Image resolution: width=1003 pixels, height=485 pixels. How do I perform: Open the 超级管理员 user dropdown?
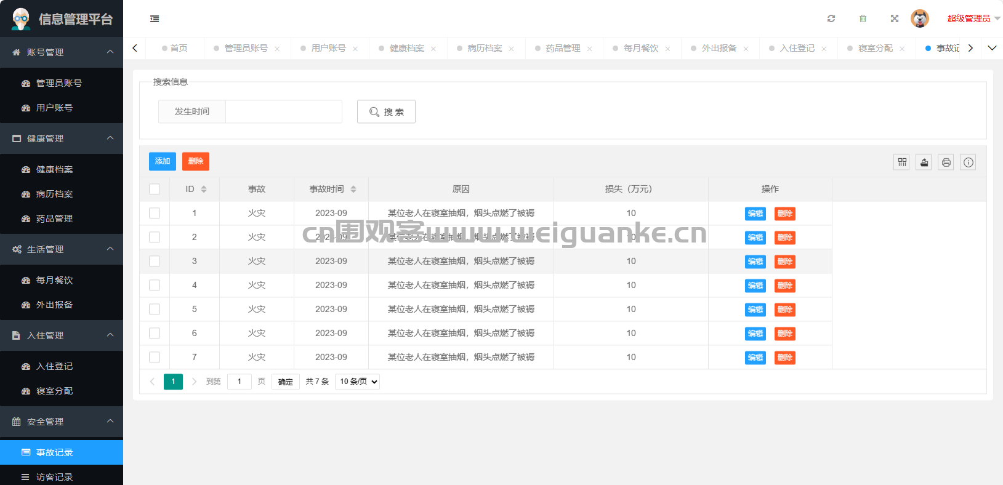pyautogui.click(x=973, y=18)
